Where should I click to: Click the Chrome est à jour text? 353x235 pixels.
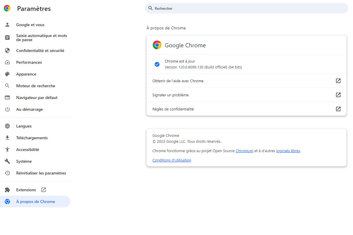pos(180,61)
